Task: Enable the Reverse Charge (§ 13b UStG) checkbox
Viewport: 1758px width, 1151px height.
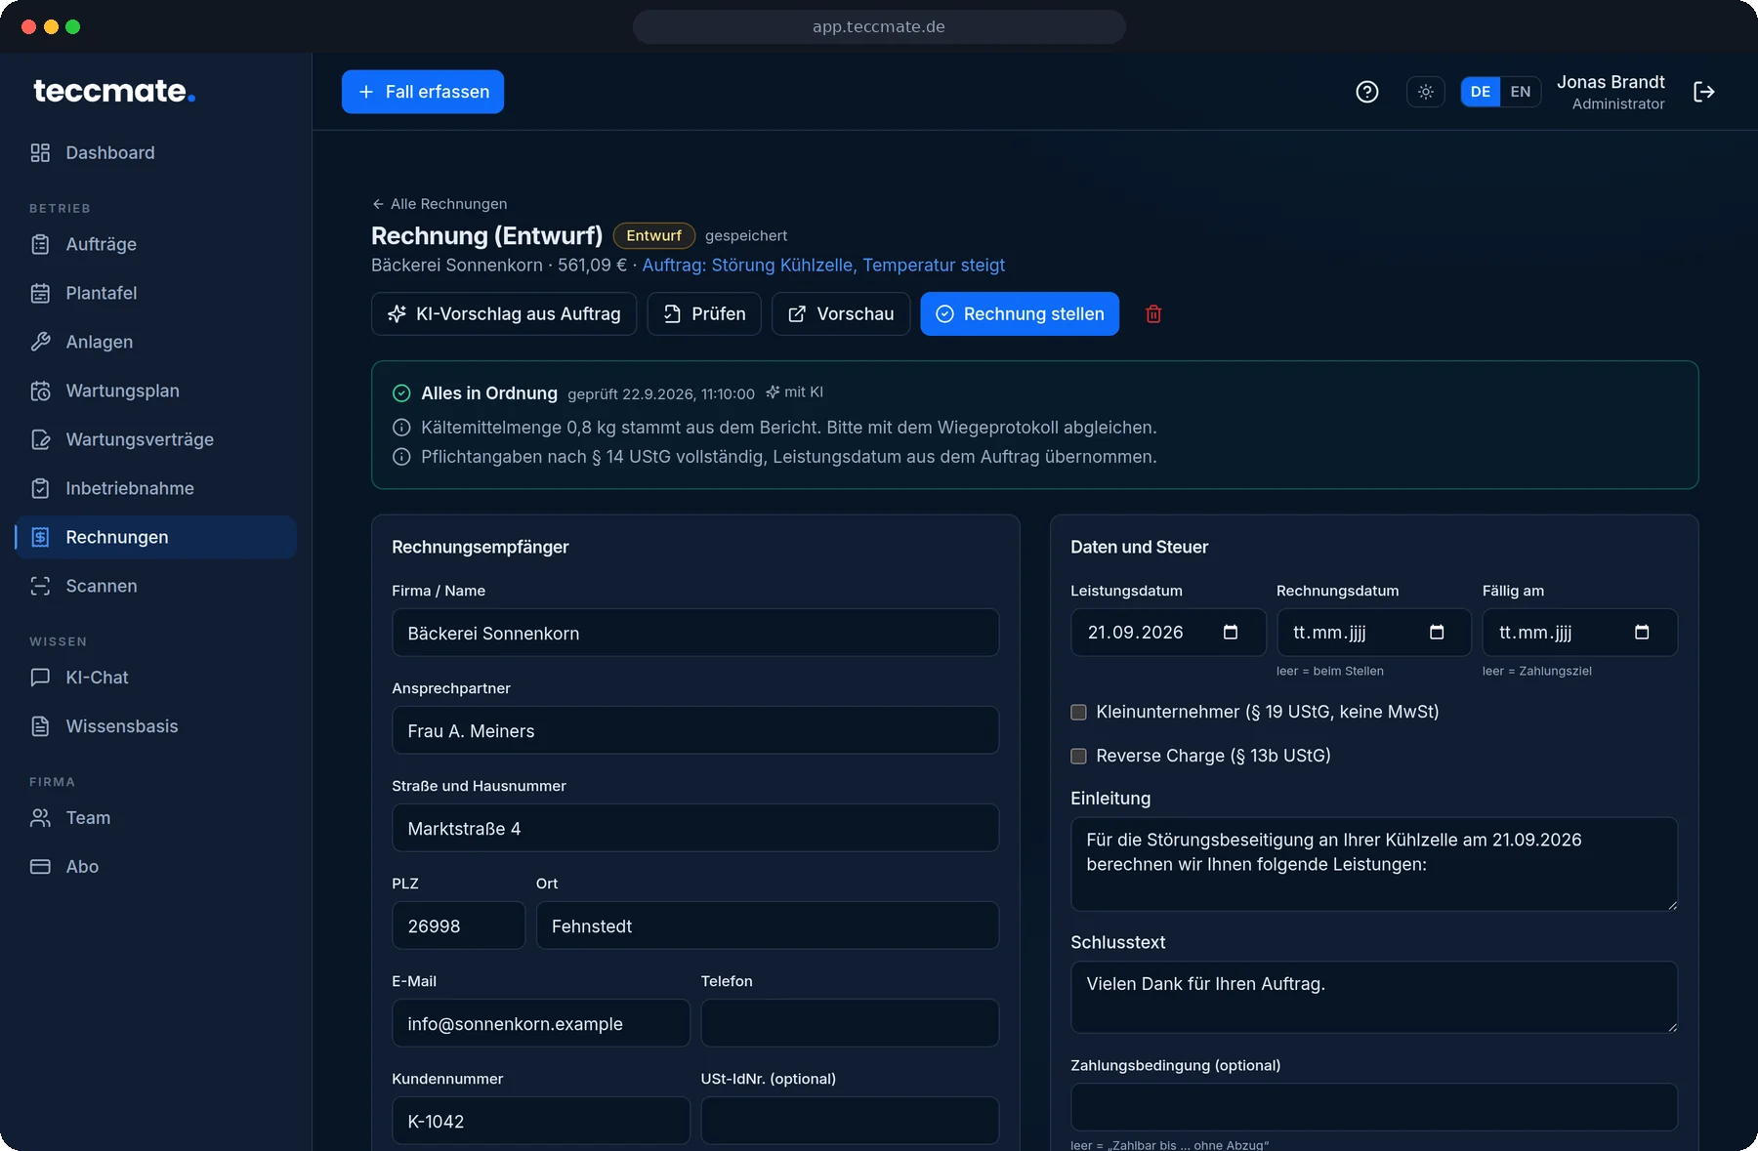Action: click(1078, 757)
